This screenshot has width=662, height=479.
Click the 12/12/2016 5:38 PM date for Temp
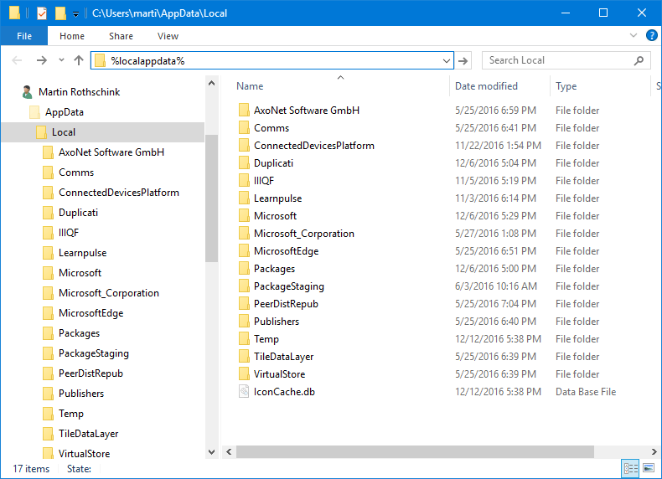pyautogui.click(x=498, y=339)
